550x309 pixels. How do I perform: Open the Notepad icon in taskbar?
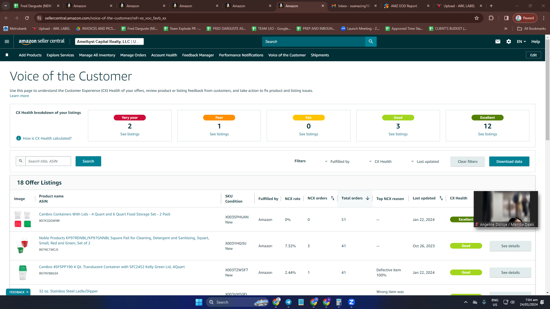pyautogui.click(x=301, y=302)
